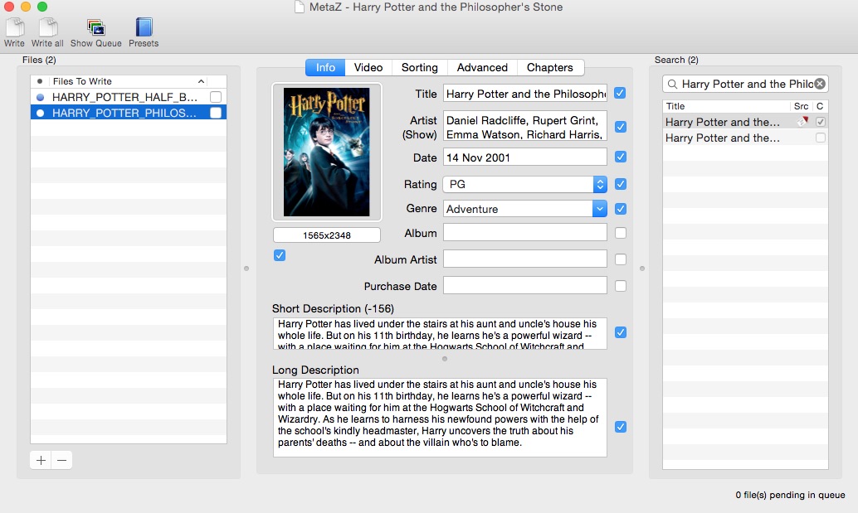Click the divider handle between short and long description

point(444,359)
